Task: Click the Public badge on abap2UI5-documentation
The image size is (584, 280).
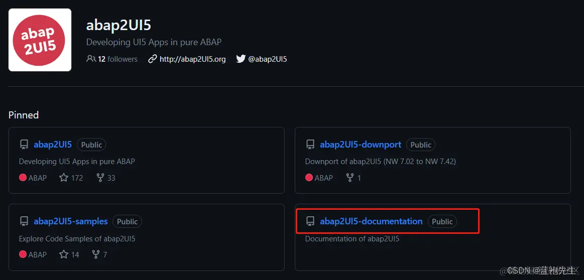Action: click(442, 222)
